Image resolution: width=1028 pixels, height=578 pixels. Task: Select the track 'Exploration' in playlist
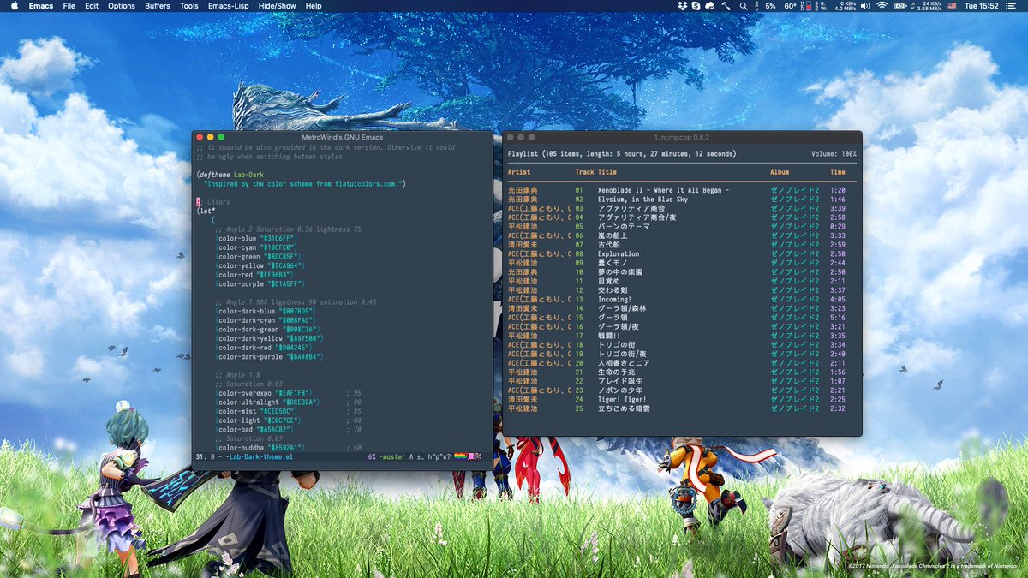(619, 254)
